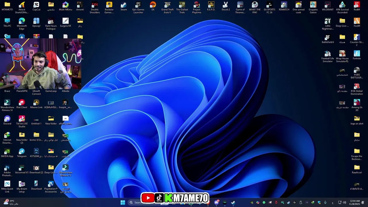Open Meta Quest Link shortcut
368x207 pixels.
pyautogui.click(x=7, y=187)
